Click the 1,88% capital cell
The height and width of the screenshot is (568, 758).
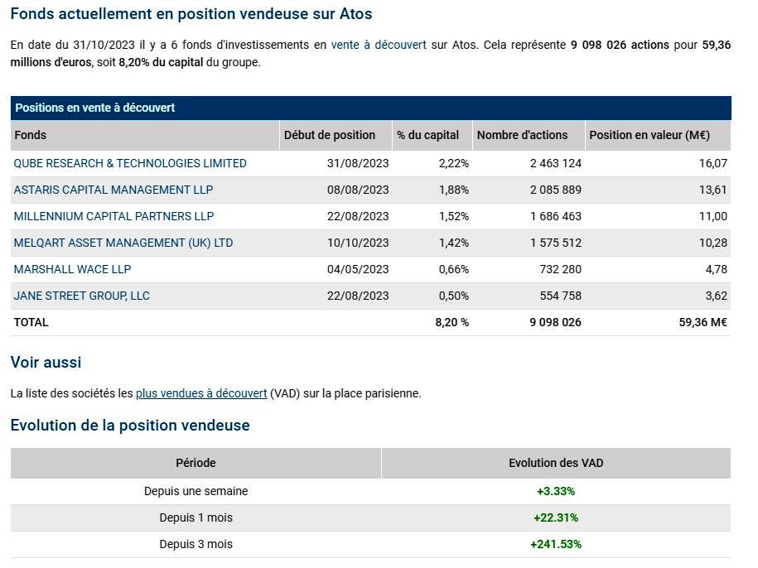454,190
